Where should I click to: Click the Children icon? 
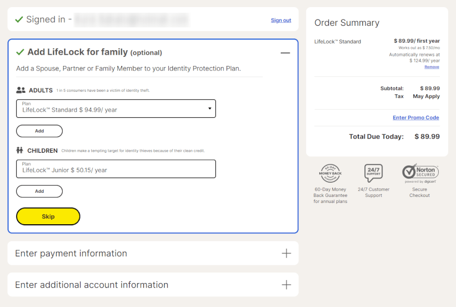pos(20,151)
